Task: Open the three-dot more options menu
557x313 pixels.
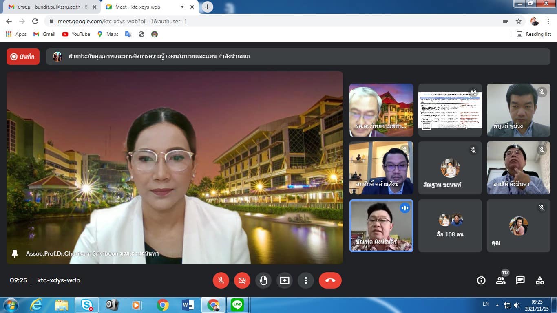Action: [x=305, y=280]
